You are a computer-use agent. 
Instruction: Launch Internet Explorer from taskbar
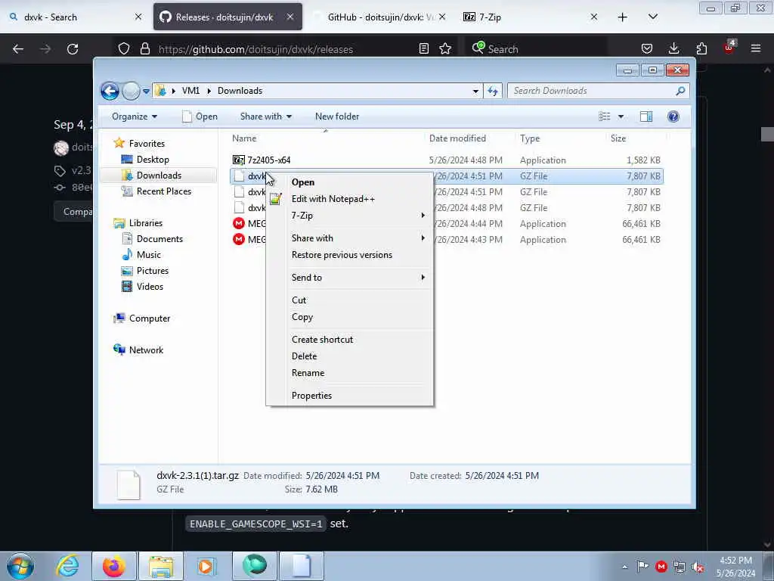pyautogui.click(x=67, y=566)
